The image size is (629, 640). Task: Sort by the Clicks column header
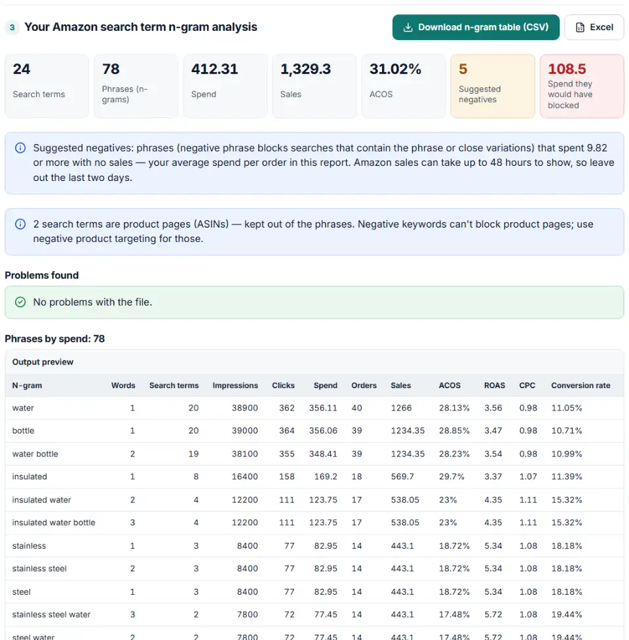pyautogui.click(x=283, y=386)
